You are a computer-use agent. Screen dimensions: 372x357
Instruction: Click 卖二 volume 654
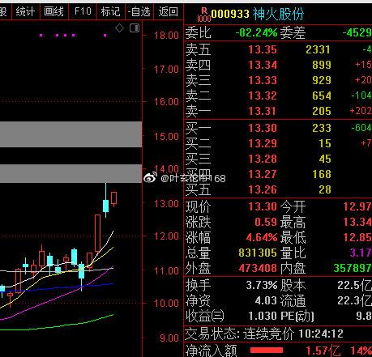tap(322, 96)
